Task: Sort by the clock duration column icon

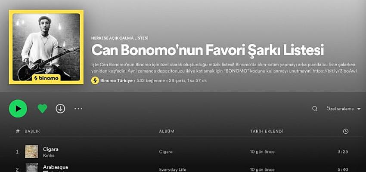Action: [346, 132]
